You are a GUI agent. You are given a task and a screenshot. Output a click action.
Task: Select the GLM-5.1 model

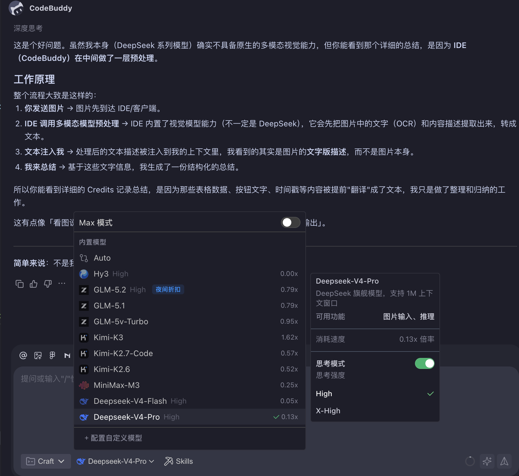tap(190, 306)
